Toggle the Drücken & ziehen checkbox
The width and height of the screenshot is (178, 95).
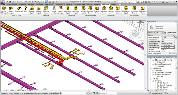[150, 93]
